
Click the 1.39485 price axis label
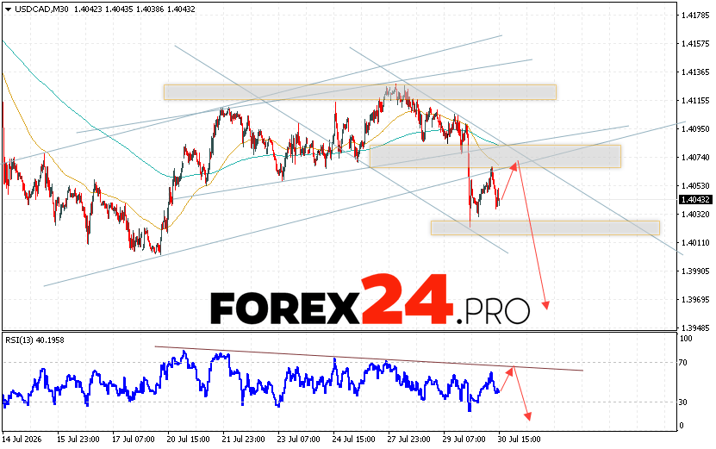click(x=695, y=328)
